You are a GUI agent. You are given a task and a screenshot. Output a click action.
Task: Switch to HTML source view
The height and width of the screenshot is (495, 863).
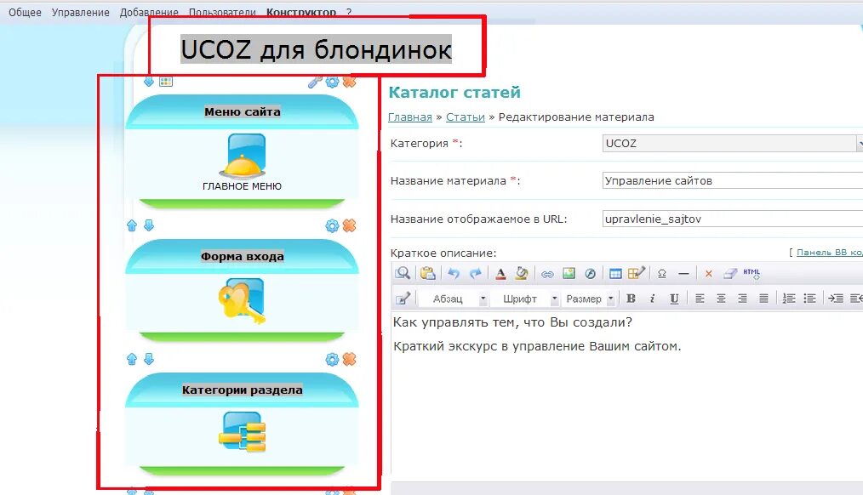[752, 273]
